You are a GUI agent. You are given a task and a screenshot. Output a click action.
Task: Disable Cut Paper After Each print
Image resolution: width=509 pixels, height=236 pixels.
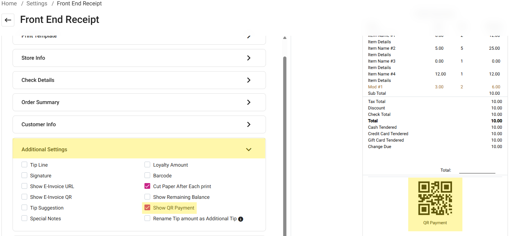147,186
